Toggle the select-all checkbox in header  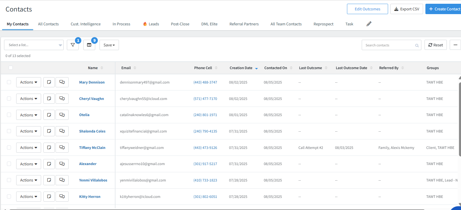coord(11,68)
